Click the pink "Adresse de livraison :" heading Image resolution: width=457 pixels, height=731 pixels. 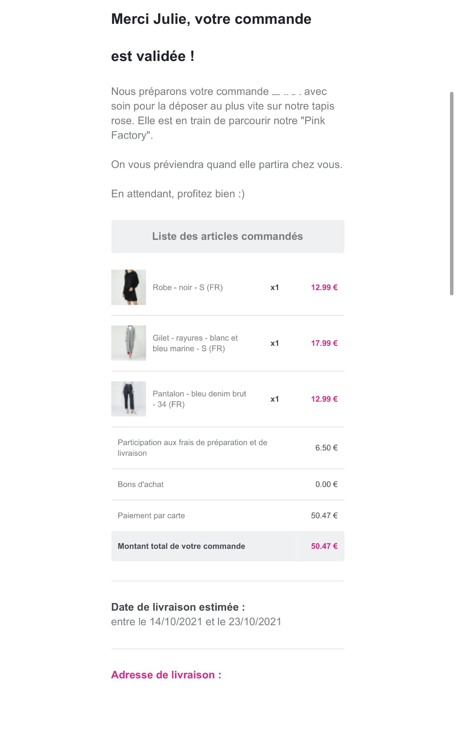[x=166, y=675]
